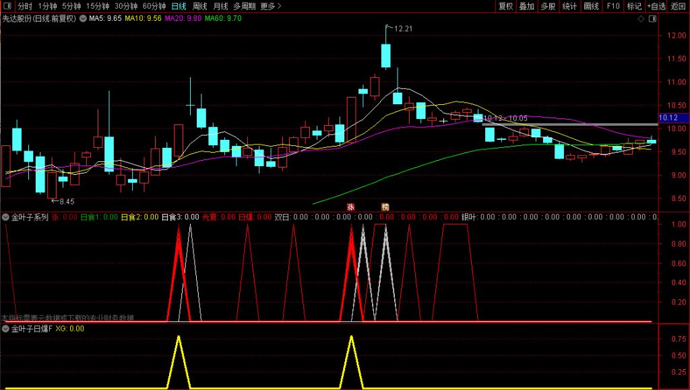Click the 叠加 overlay button
The image size is (690, 390).
pyautogui.click(x=527, y=6)
